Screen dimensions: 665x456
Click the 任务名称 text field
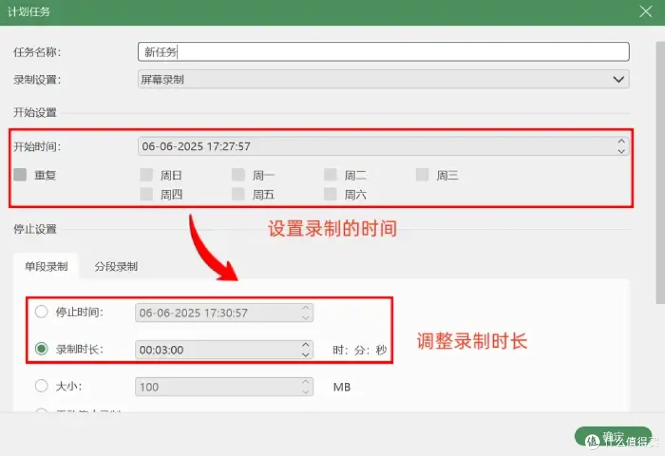384,52
